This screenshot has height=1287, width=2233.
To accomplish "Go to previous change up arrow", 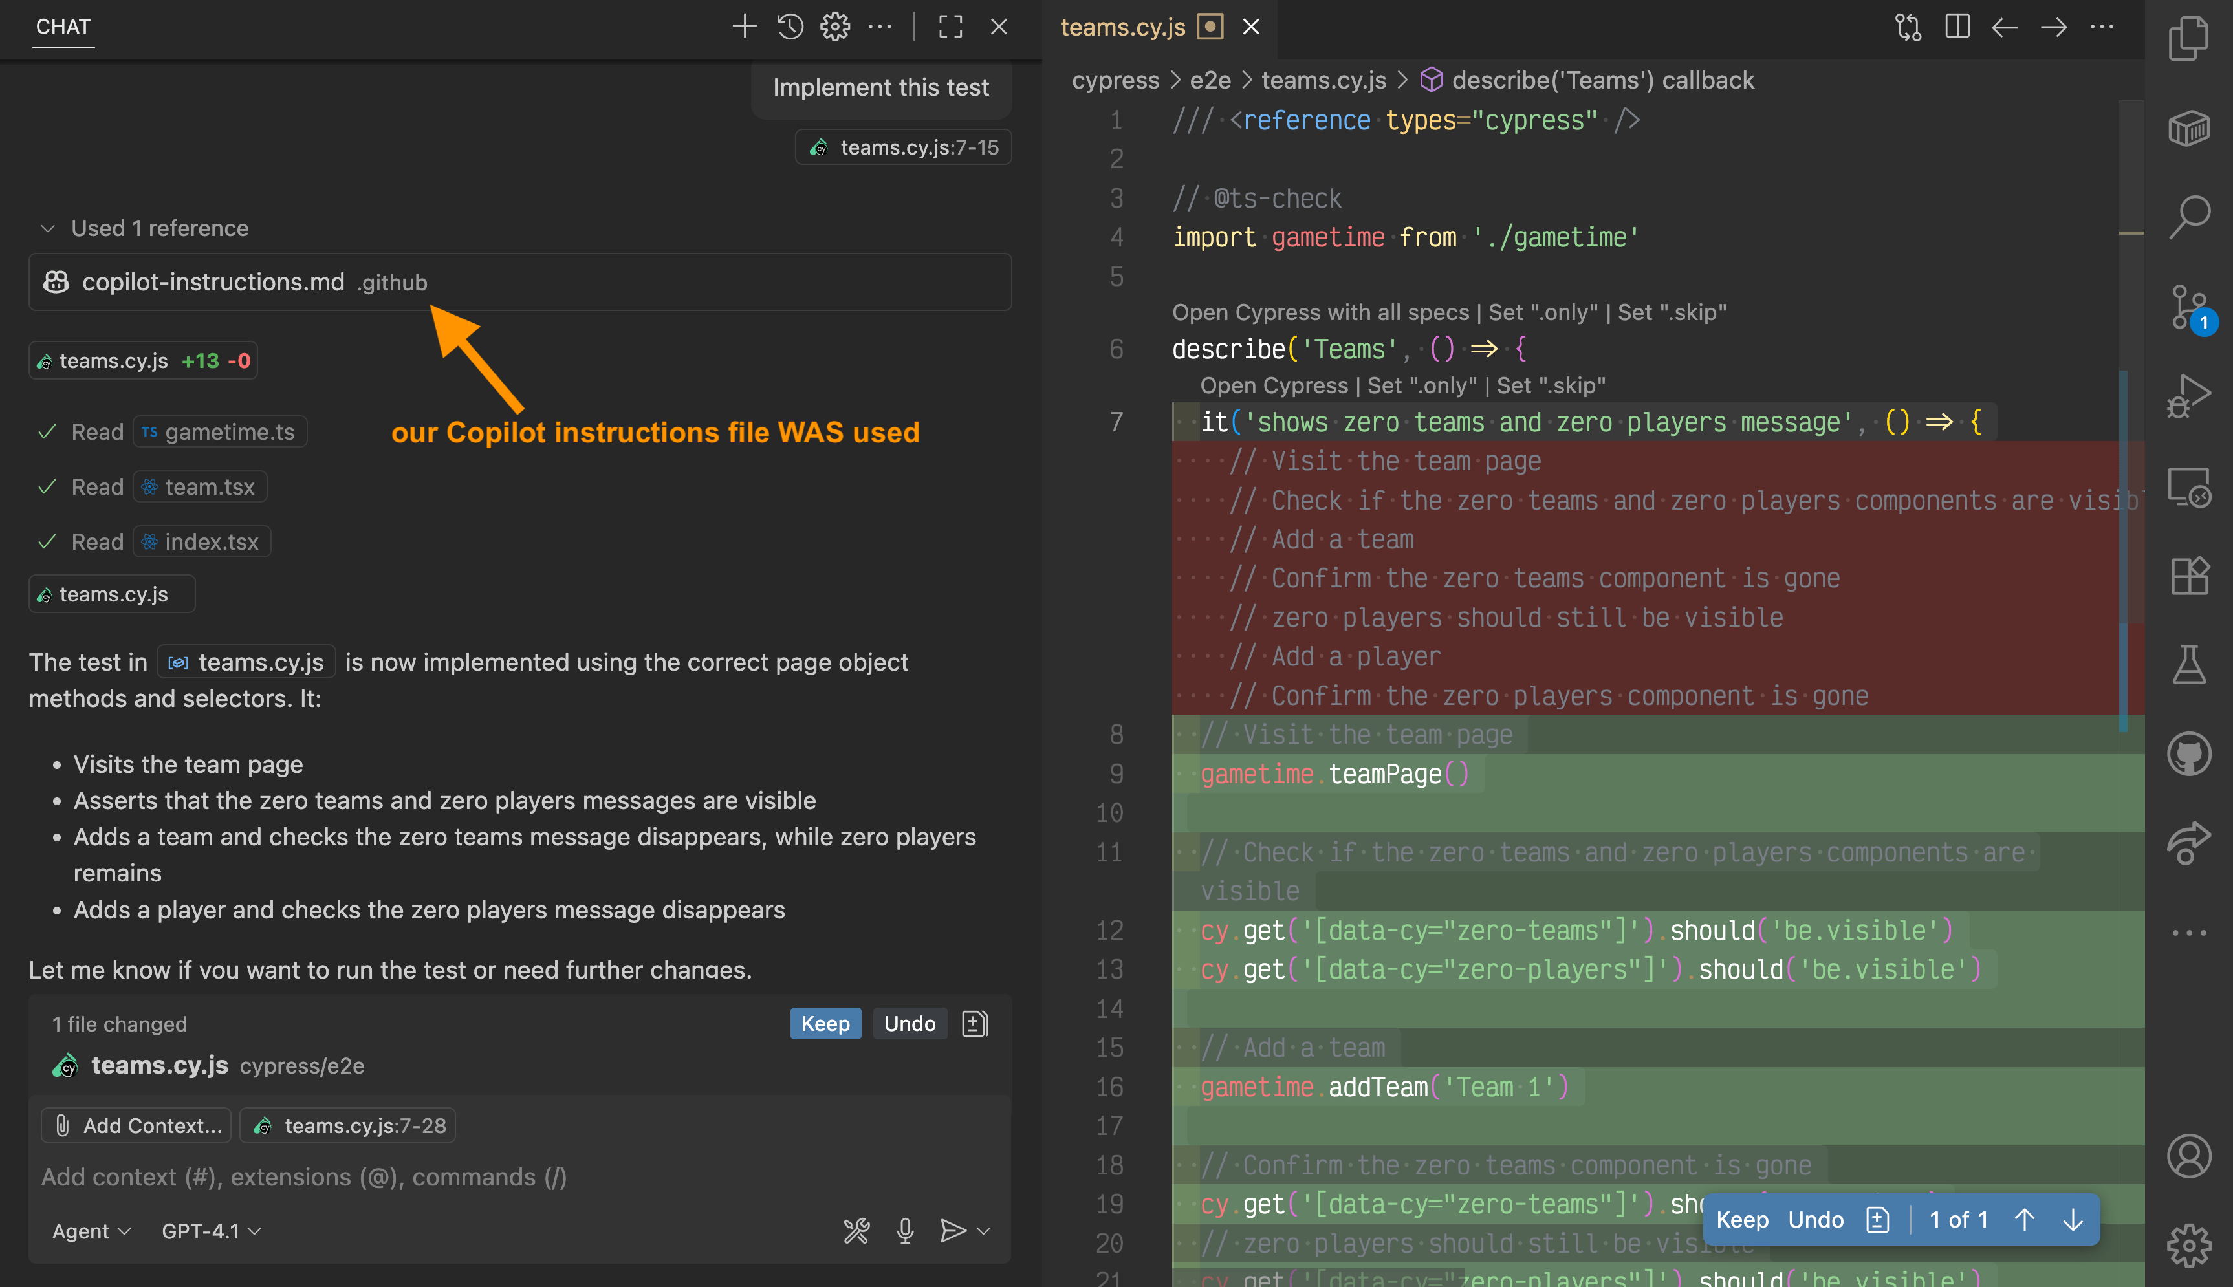I will [x=2024, y=1220].
